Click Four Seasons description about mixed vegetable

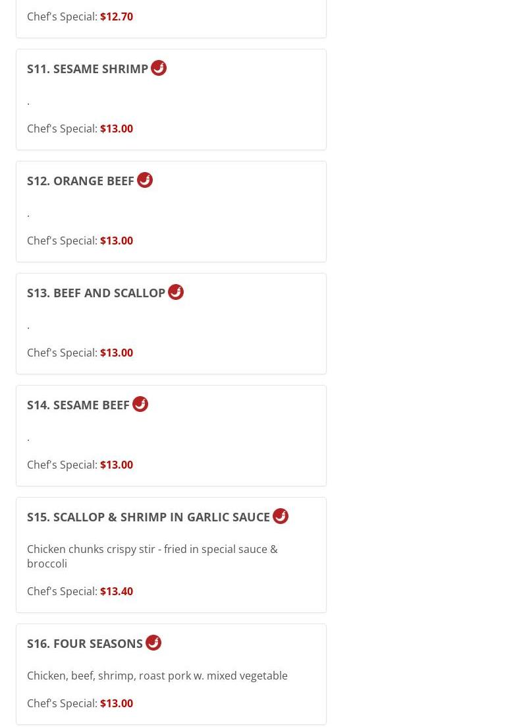pos(157,676)
